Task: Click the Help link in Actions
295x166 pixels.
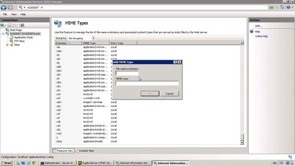Action: [x=258, y=32]
